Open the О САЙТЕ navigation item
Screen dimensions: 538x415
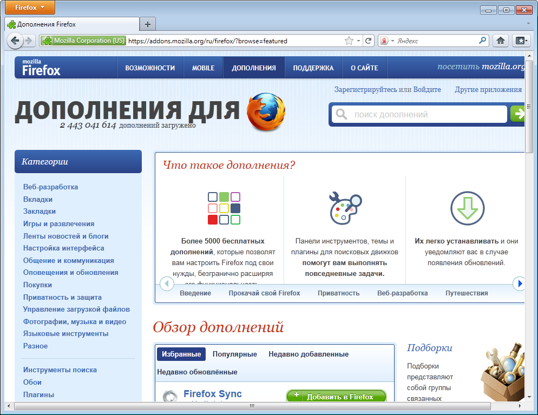coord(364,68)
